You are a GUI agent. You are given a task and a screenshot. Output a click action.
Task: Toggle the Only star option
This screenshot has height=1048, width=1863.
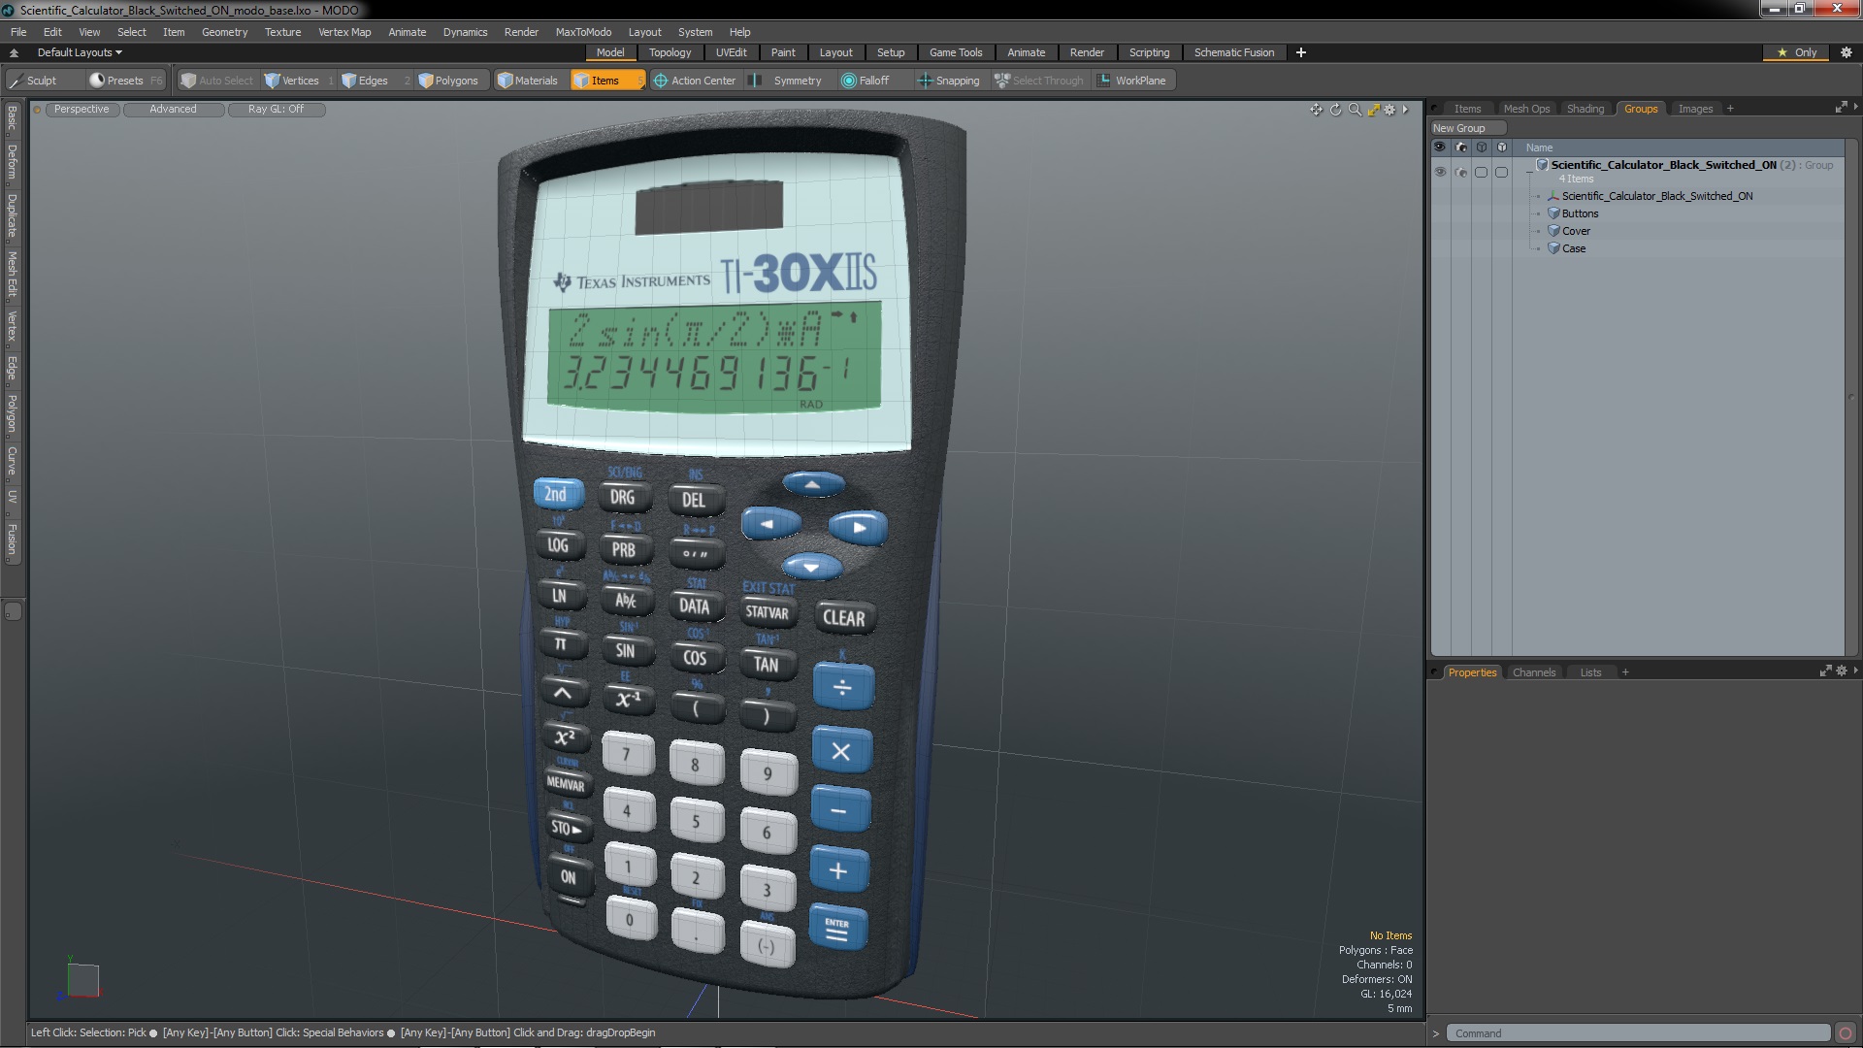tap(1797, 52)
